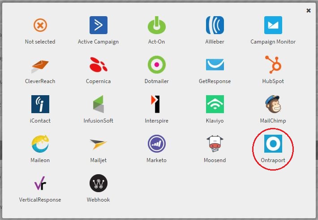
Task: Select the VerticalResponse logo
Action: click(x=40, y=183)
